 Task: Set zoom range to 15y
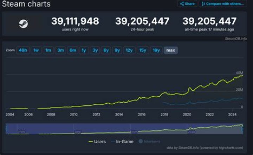[x=143, y=50]
